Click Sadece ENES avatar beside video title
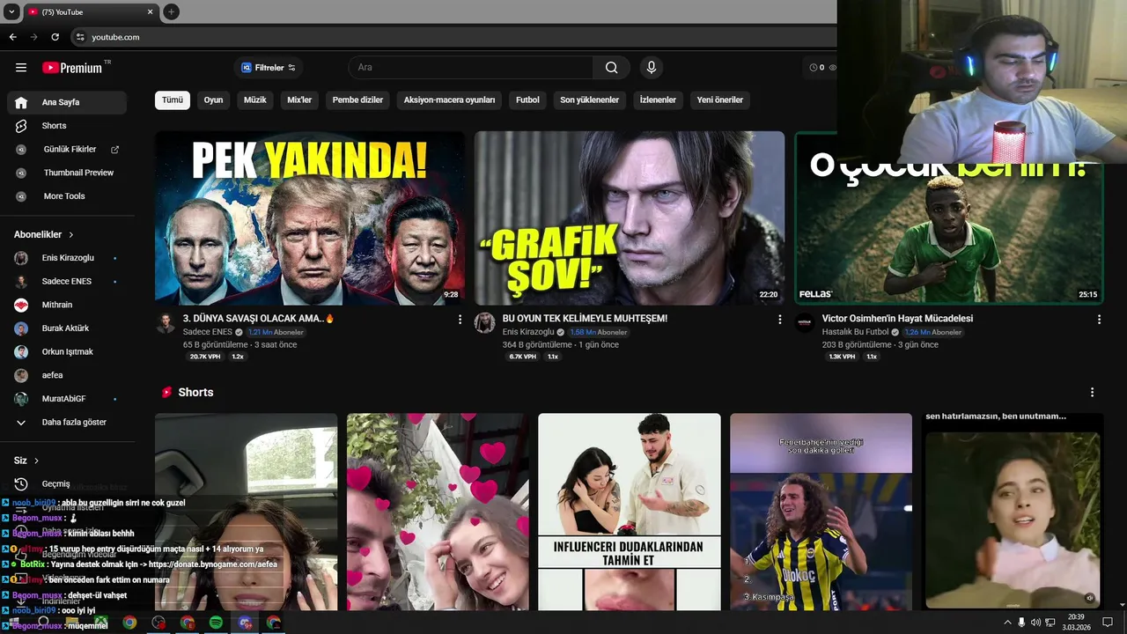The height and width of the screenshot is (634, 1127). coord(166,323)
